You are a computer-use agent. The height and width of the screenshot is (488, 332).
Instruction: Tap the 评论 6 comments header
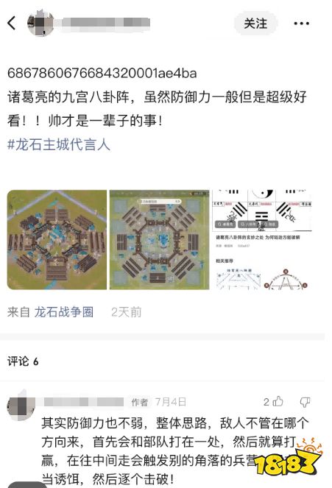23,361
